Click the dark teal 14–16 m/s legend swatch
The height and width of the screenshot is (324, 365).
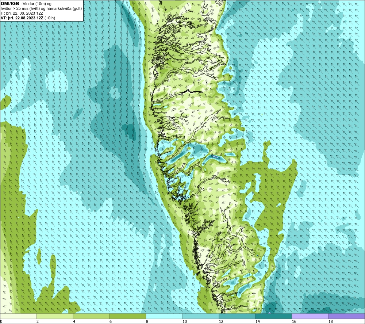[273, 316]
